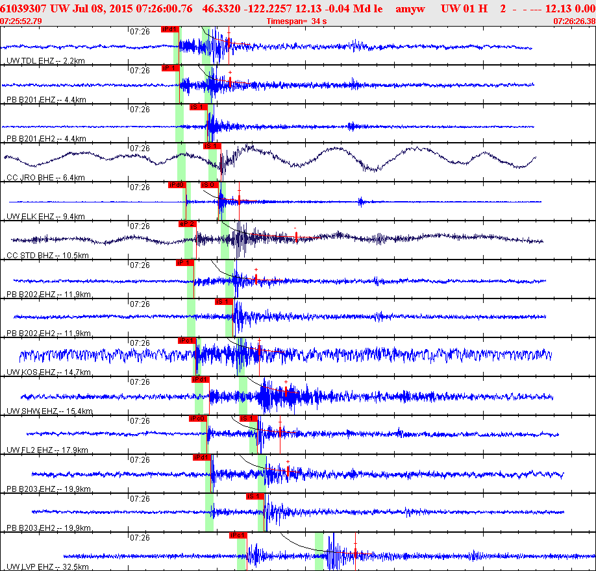Select the iPd1 pick flag on PB B203 EHZ

[202, 457]
